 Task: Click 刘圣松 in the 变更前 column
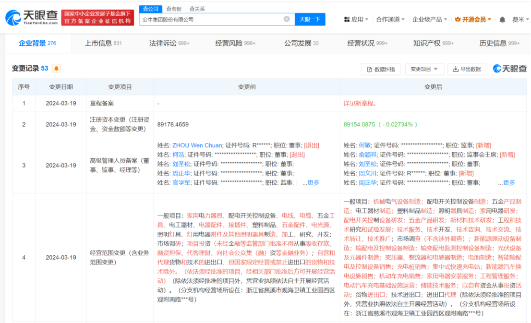click(x=181, y=164)
